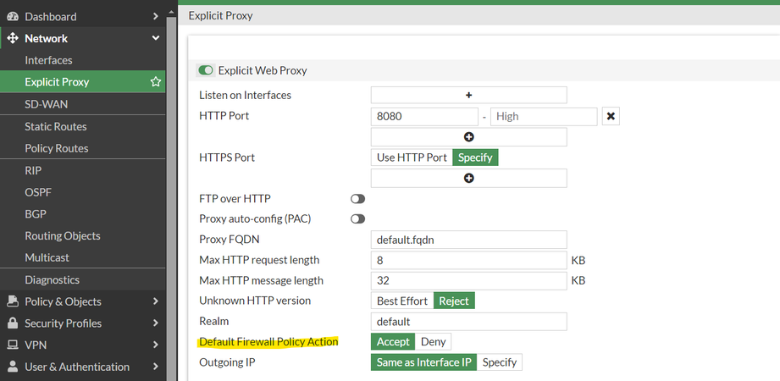This screenshot has height=381, width=780.
Task: Click the Policy & Objects folder icon
Action: pyautogui.click(x=13, y=301)
